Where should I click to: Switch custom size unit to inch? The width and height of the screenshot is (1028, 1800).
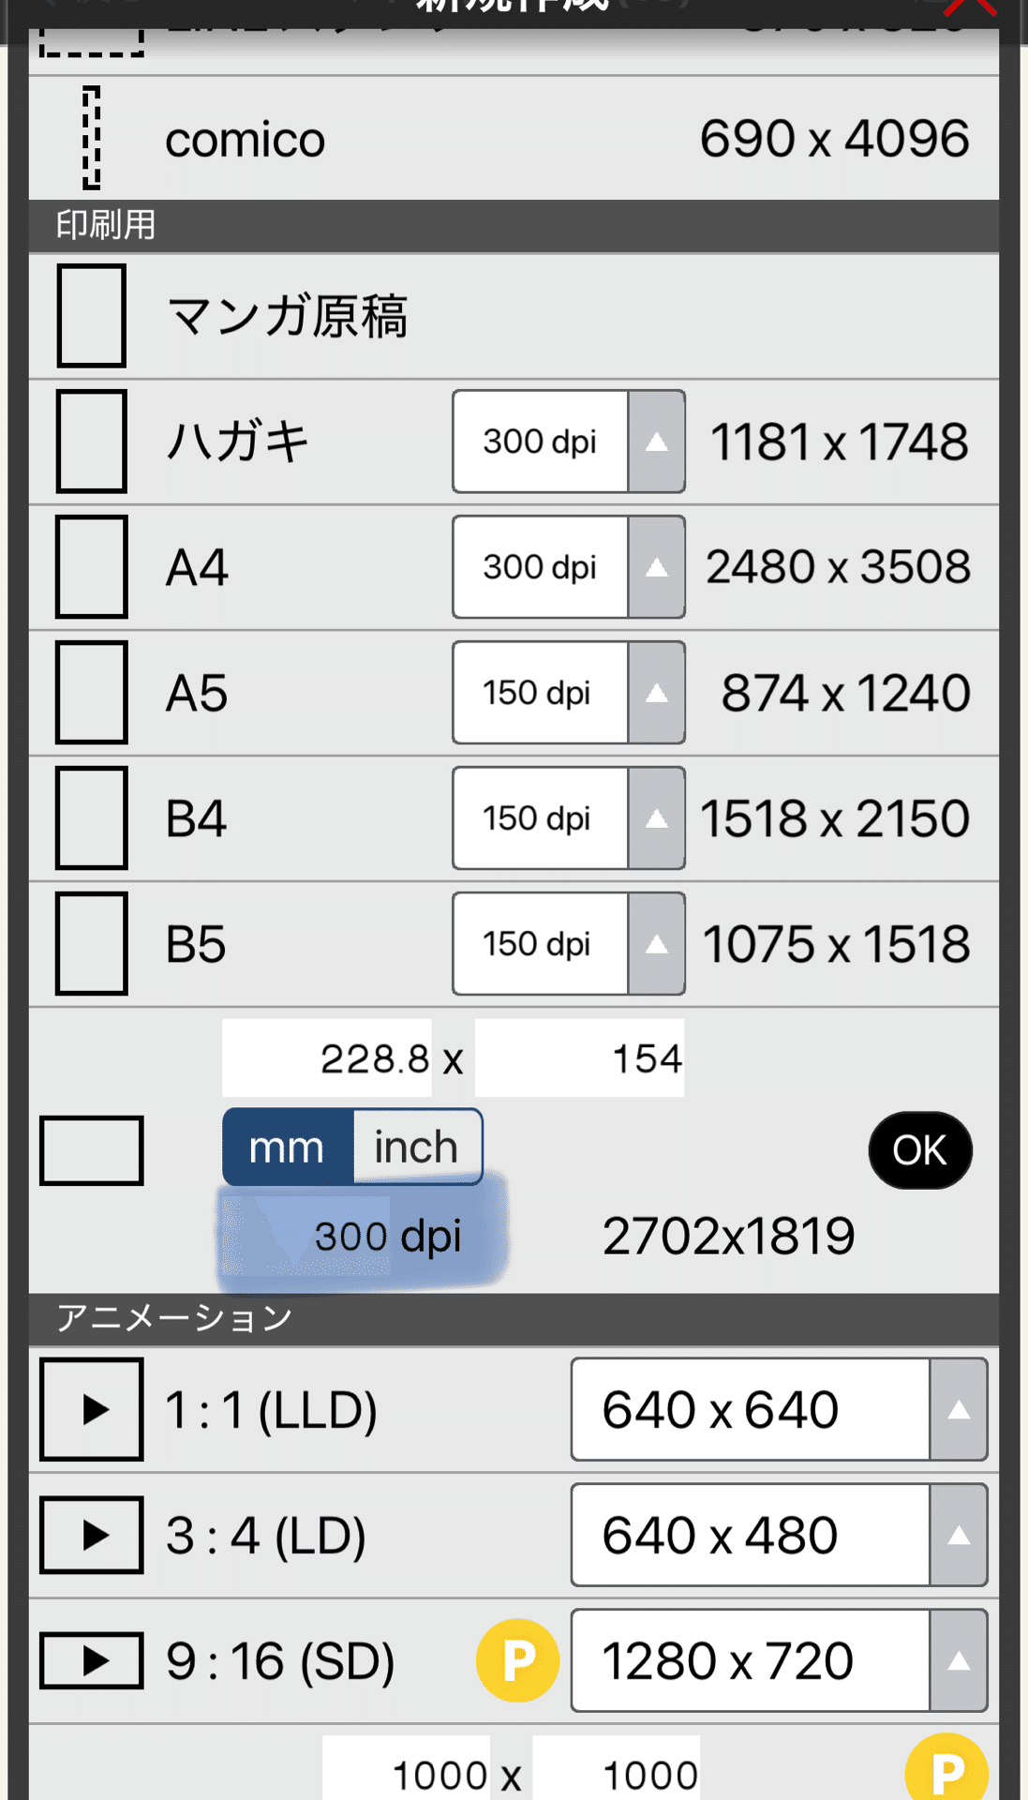417,1147
